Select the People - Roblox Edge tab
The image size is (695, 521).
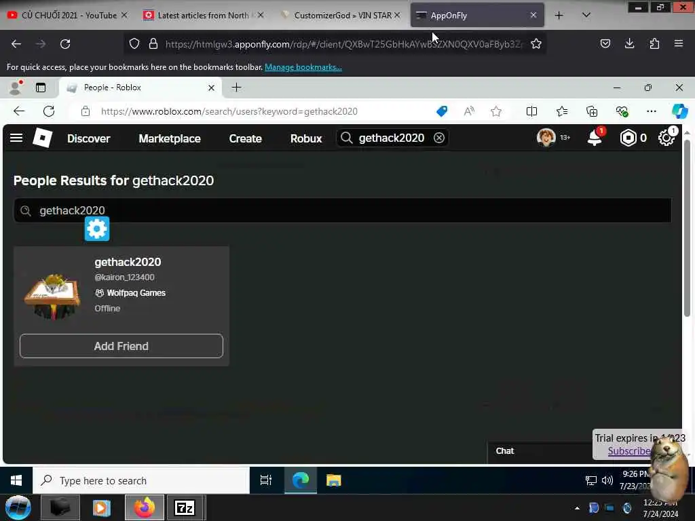click(138, 88)
